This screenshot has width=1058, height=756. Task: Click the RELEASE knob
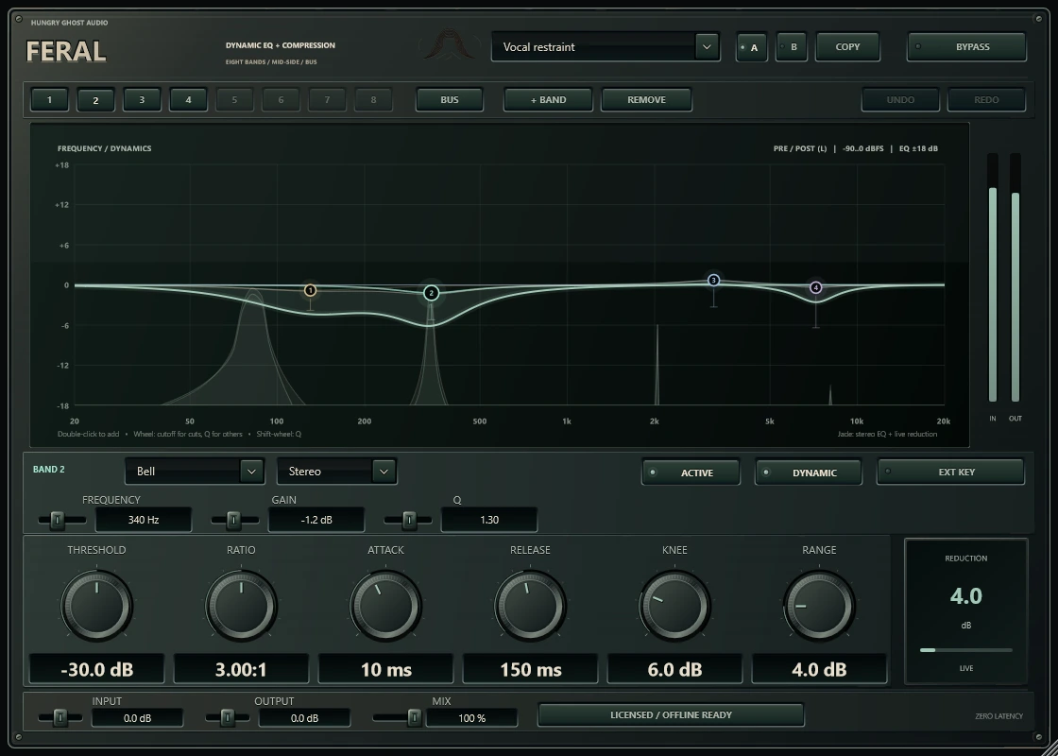click(530, 606)
